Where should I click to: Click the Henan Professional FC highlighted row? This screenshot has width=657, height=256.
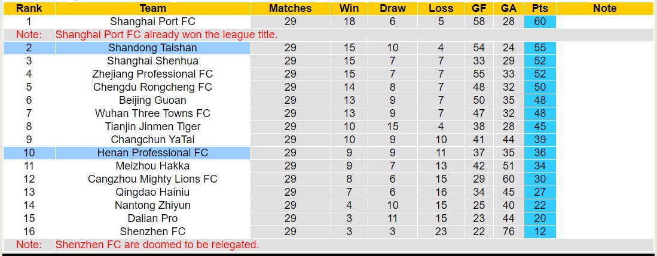click(x=152, y=153)
